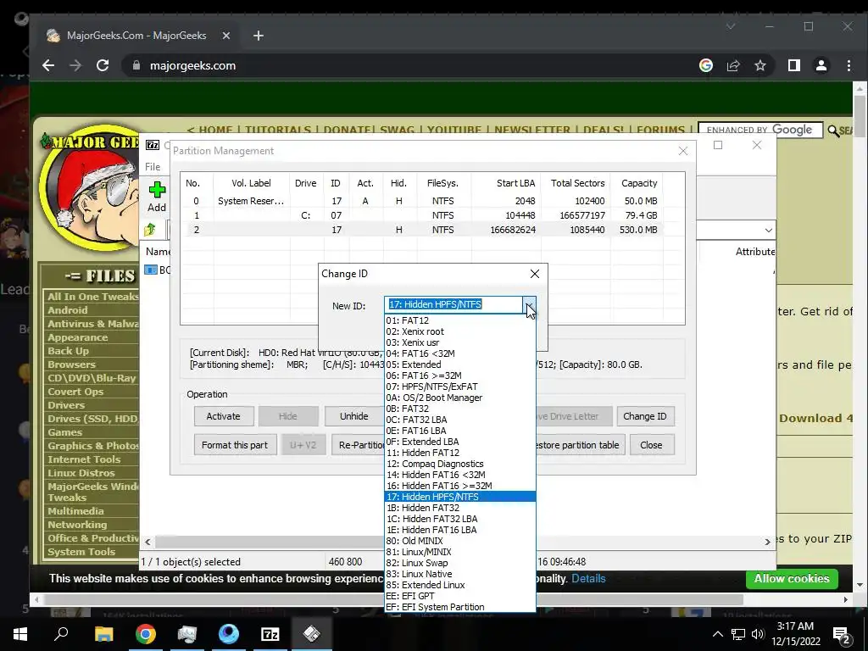Screen dimensions: 868x651
Task: Open a new Chrome tab
Action: 259,36
